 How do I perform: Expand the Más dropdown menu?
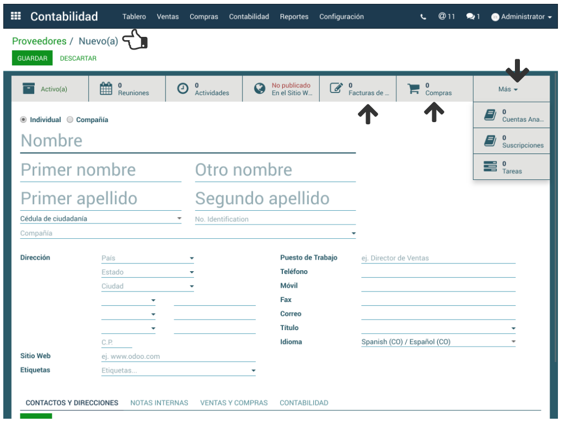pos(508,89)
